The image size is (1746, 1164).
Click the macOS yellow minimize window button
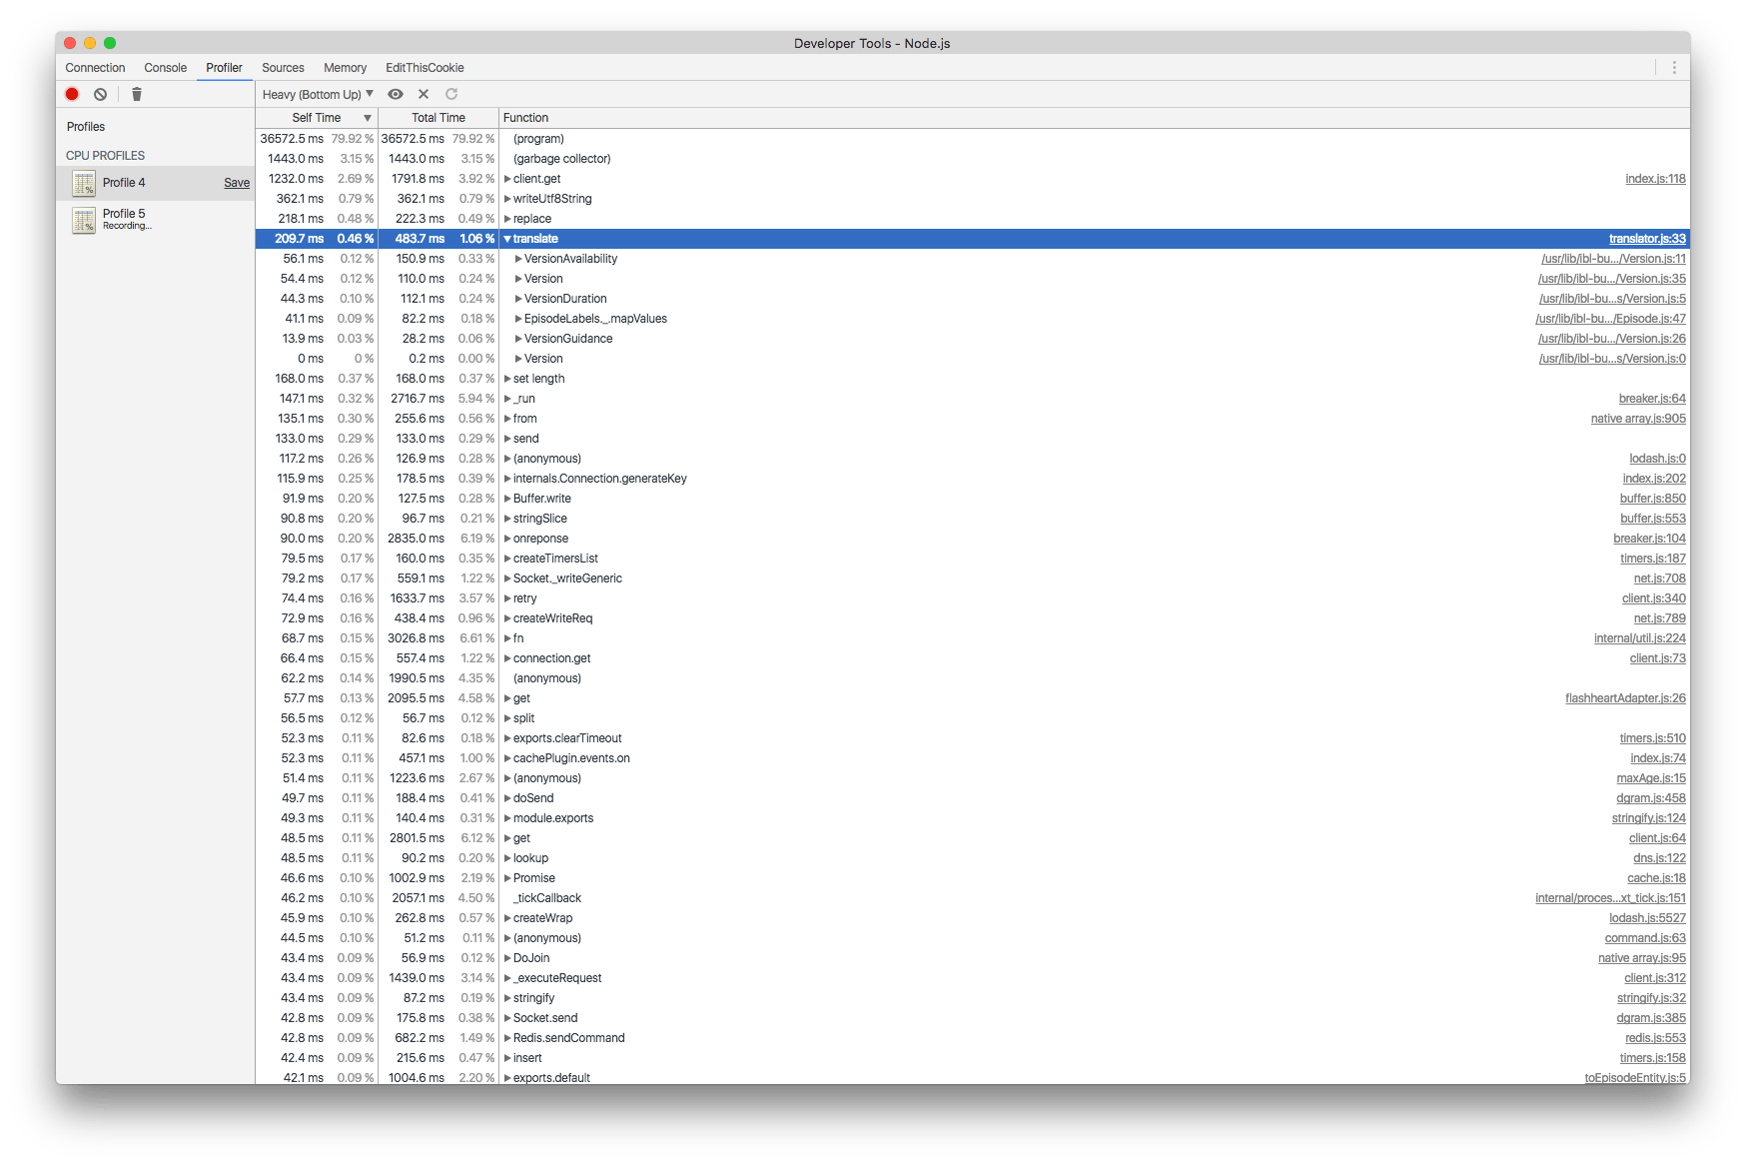coord(90,43)
